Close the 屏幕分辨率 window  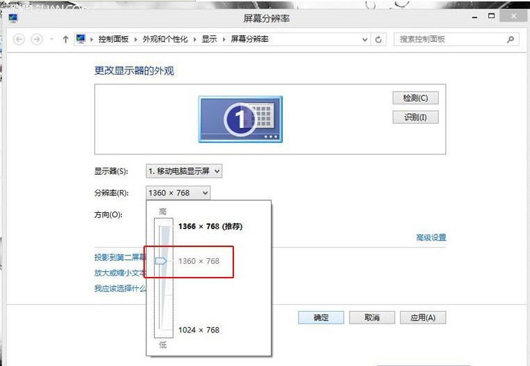pos(514,16)
